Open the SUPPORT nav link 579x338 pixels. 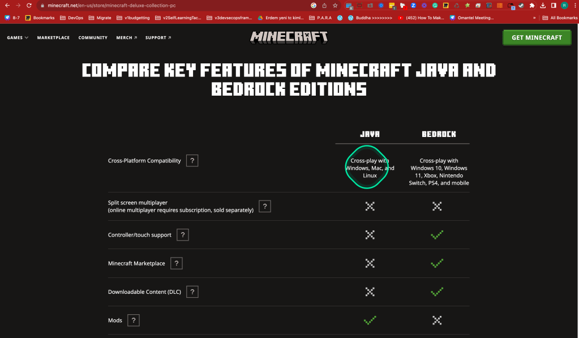click(158, 38)
